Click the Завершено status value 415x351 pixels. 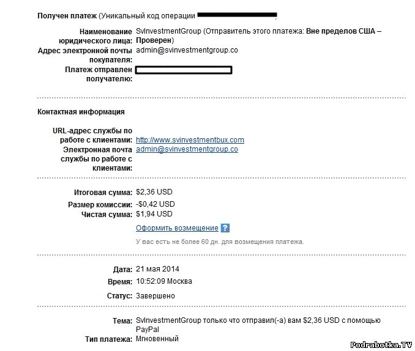click(x=155, y=296)
